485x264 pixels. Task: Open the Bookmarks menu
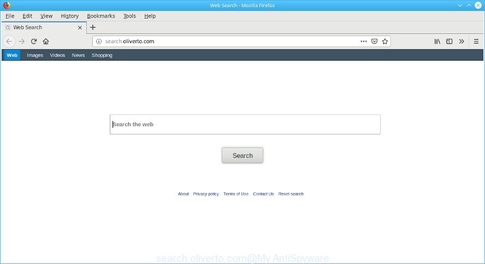point(101,16)
